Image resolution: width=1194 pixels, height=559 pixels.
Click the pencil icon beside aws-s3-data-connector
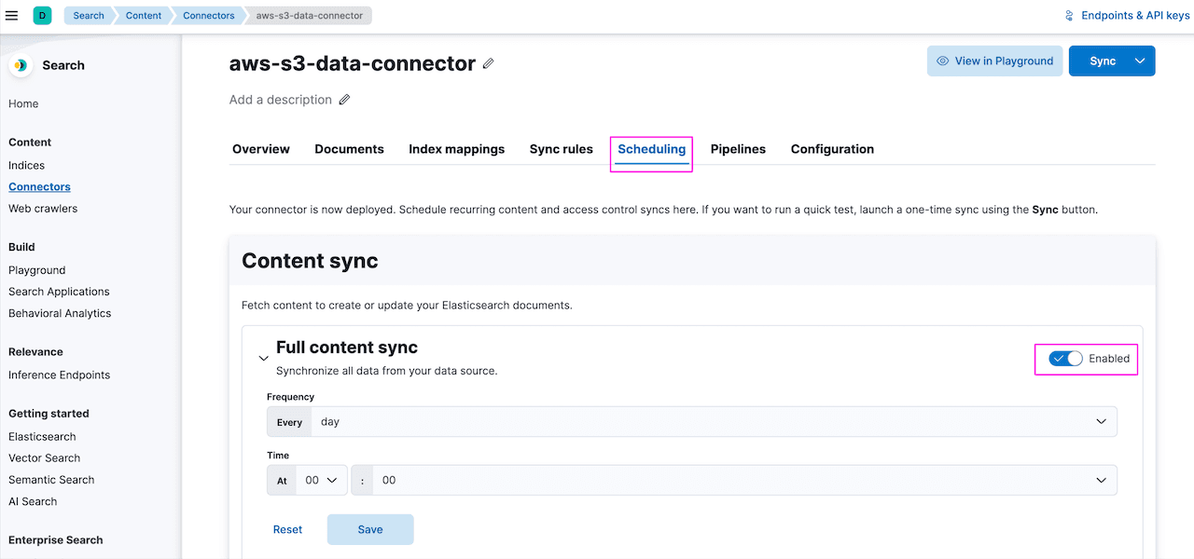pyautogui.click(x=488, y=63)
